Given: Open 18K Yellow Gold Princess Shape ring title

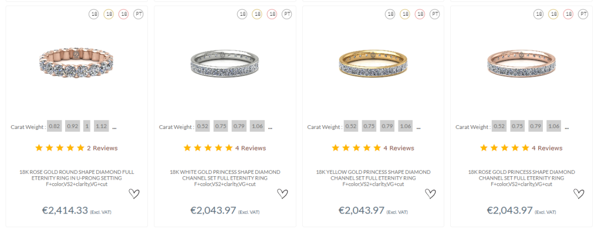Looking at the screenshot, I should pos(373,175).
